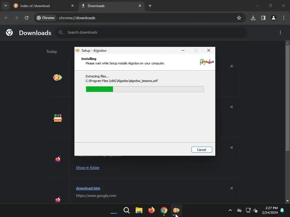Open Chrome's three-dot main menu

(284, 18)
